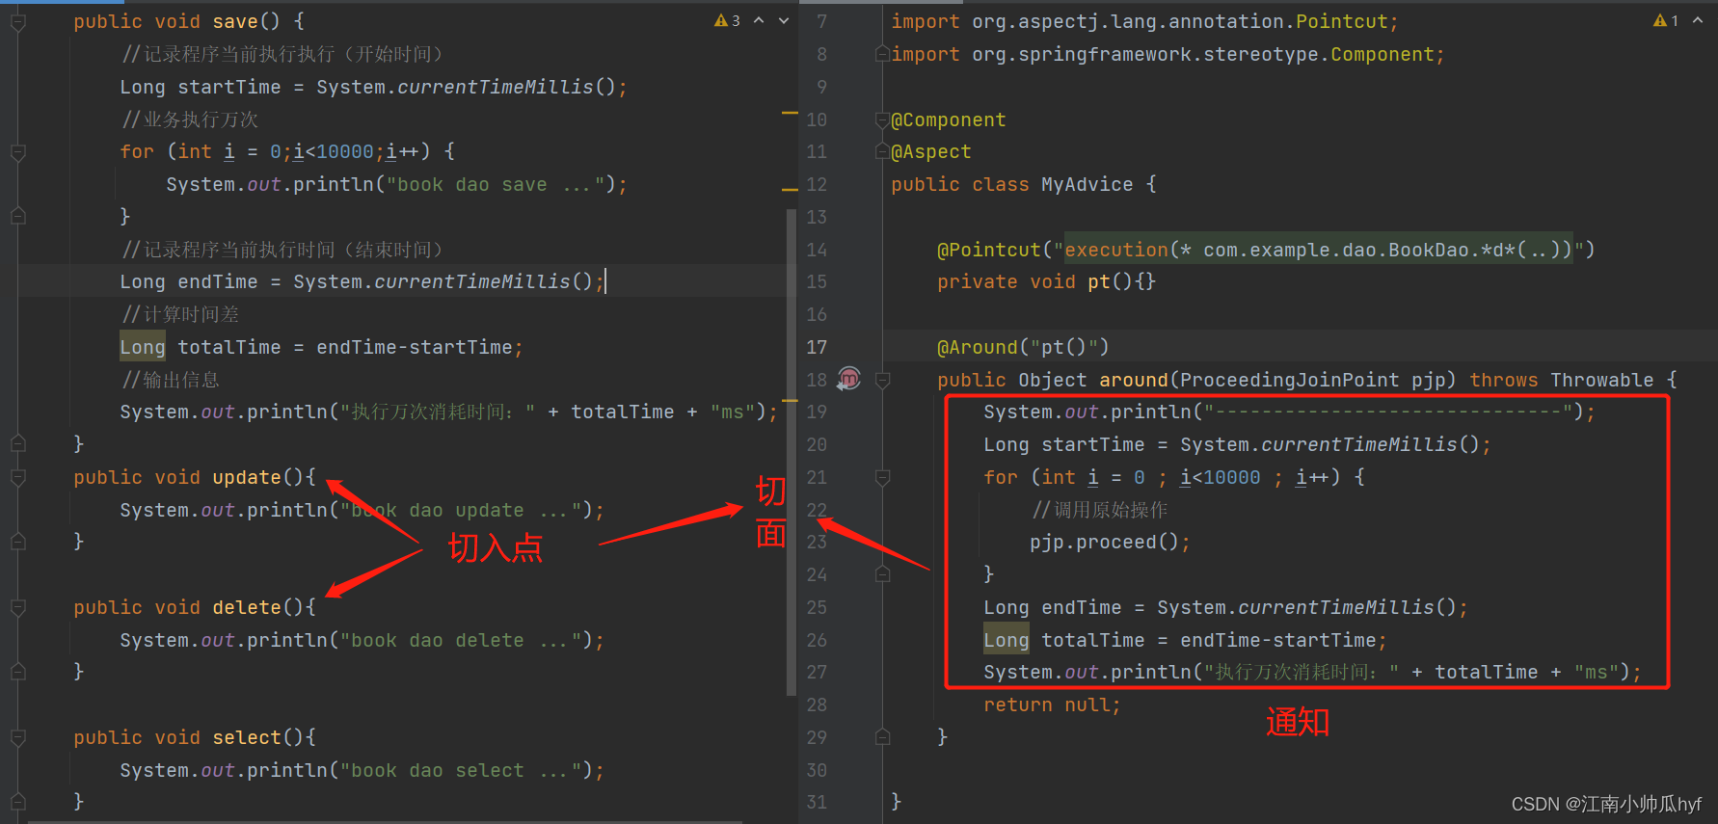
Task: Collapse the delete() method fold marker
Action: 18,607
